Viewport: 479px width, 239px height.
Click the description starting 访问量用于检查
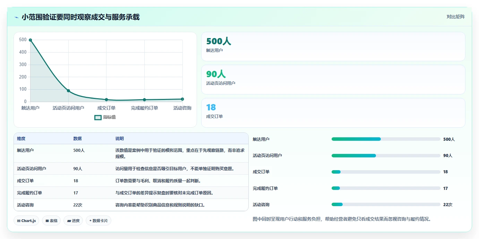coord(175,169)
